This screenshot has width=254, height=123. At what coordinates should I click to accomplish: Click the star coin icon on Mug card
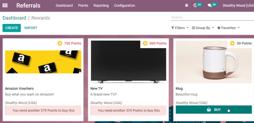[x=232, y=43]
